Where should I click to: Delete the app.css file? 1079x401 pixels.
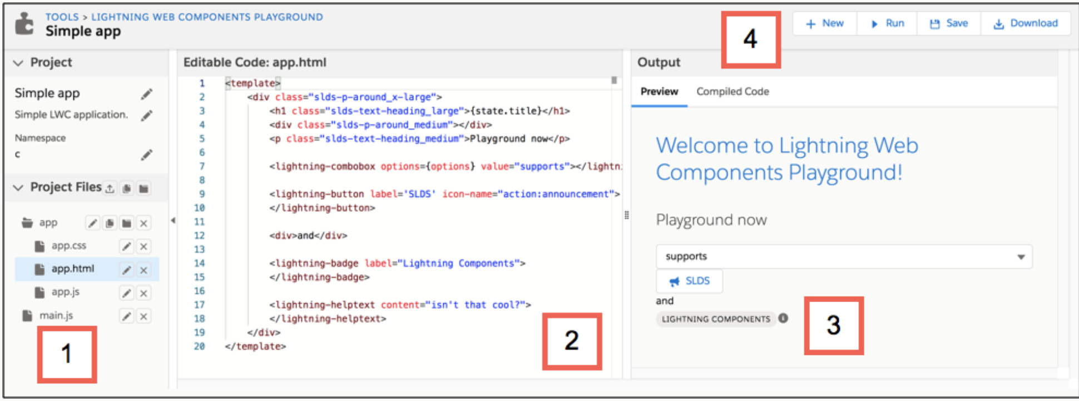point(143,247)
